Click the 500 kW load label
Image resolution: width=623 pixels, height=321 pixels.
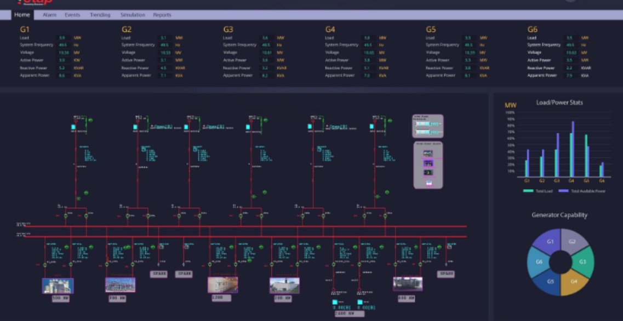tap(61, 299)
